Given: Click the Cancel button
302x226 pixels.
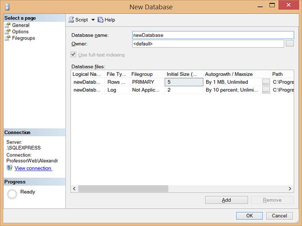Looking at the screenshot, I should 279,216.
